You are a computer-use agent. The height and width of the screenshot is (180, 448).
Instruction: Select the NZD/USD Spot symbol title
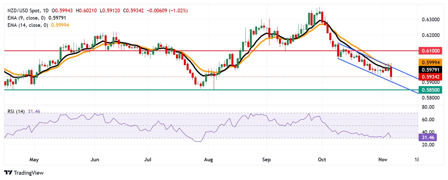[22, 11]
